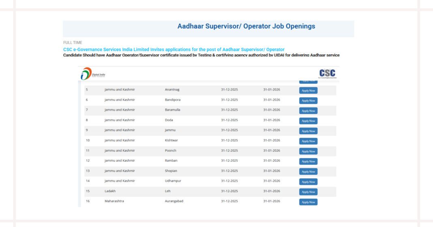The width and height of the screenshot is (433, 227).
Task: Apply Now for Jammu district position
Action: [308, 131]
